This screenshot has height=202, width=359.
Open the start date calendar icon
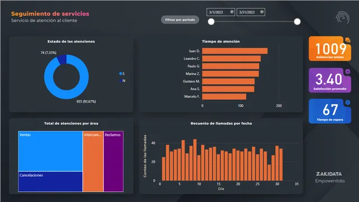pyautogui.click(x=232, y=12)
